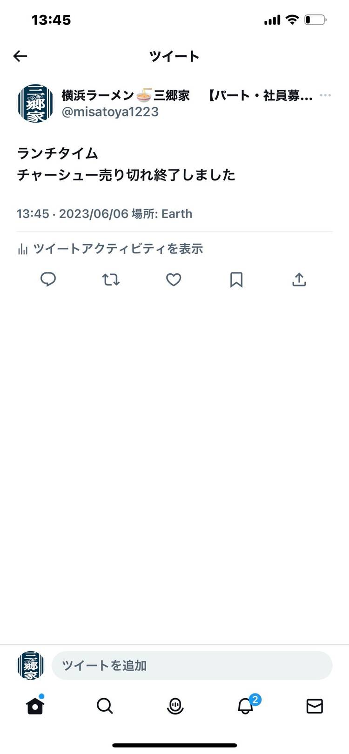The image size is (349, 754).
Task: Tap the reply speech bubble icon
Action: (x=48, y=279)
